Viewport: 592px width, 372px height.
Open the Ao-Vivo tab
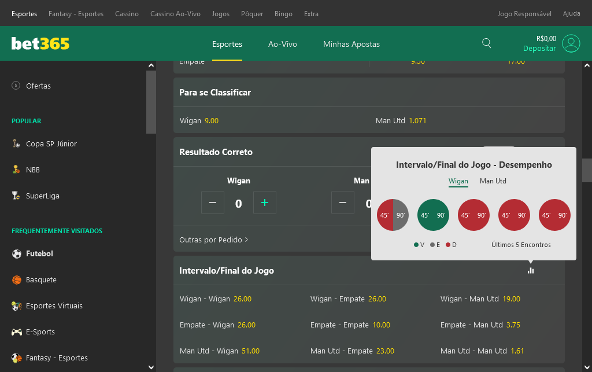tap(283, 44)
